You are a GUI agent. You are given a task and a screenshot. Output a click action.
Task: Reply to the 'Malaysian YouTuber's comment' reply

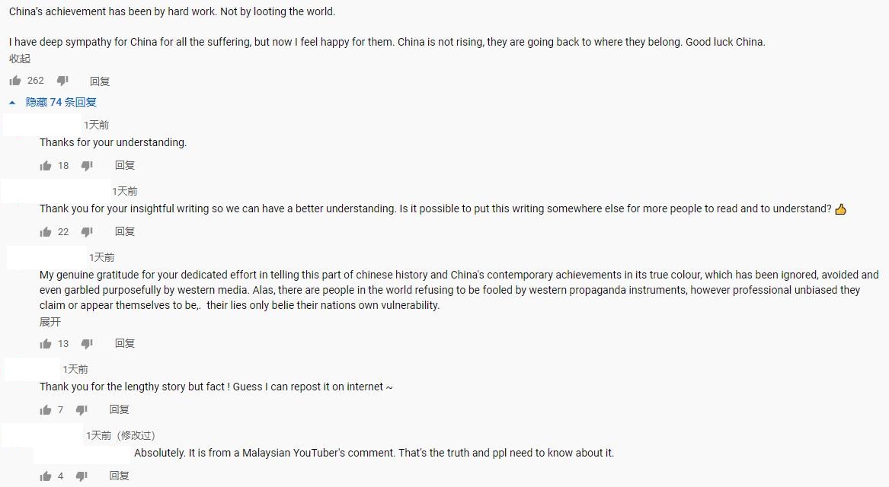tap(120, 476)
